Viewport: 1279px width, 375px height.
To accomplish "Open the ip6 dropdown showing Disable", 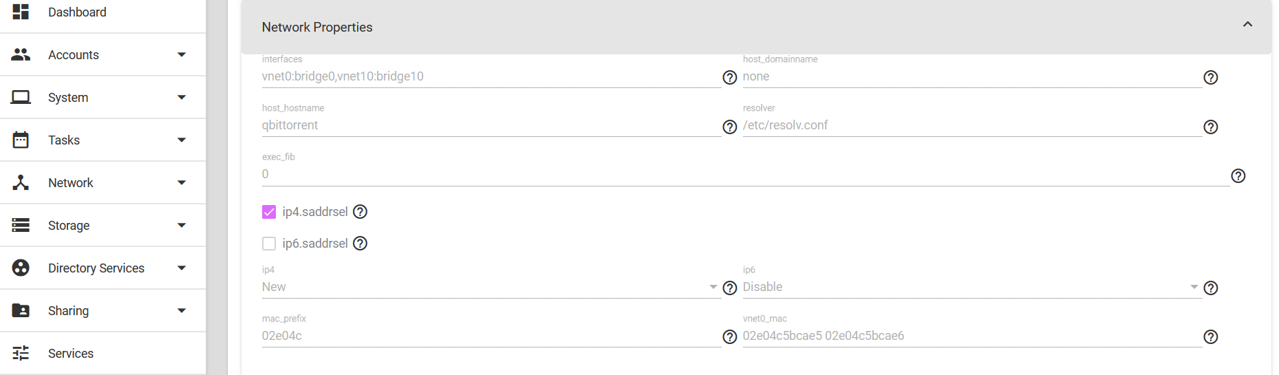I will [x=970, y=288].
